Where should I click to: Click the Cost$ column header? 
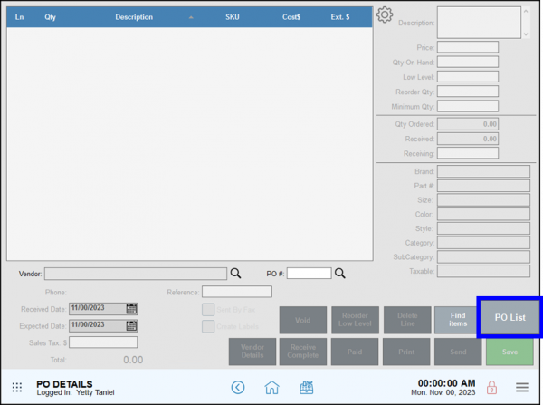[291, 17]
